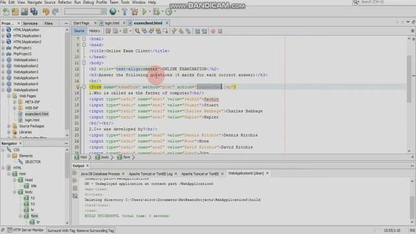Open the browser selection dropdown arrow

pos(118,12)
